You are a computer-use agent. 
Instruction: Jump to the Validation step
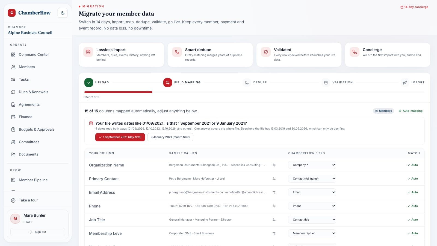coord(337,82)
